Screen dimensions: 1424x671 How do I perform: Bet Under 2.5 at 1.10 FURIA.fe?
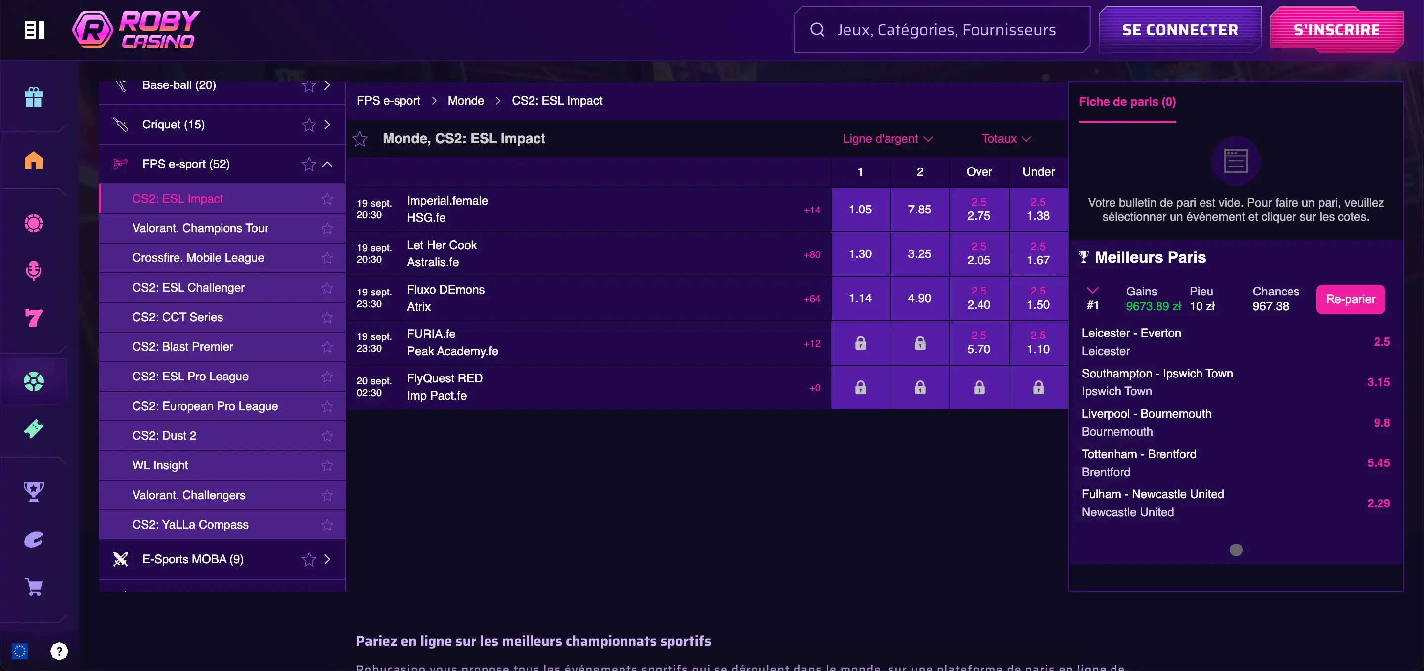(x=1038, y=343)
